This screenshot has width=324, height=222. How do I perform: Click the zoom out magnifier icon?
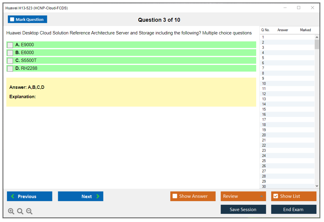click(29, 211)
